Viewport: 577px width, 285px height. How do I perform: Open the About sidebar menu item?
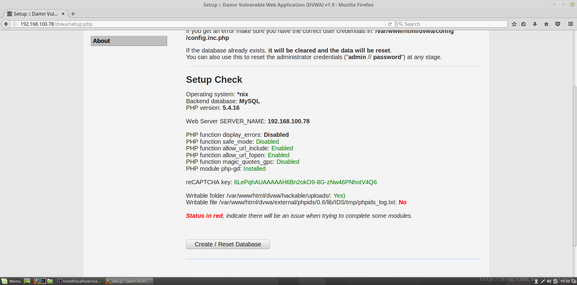[129, 41]
